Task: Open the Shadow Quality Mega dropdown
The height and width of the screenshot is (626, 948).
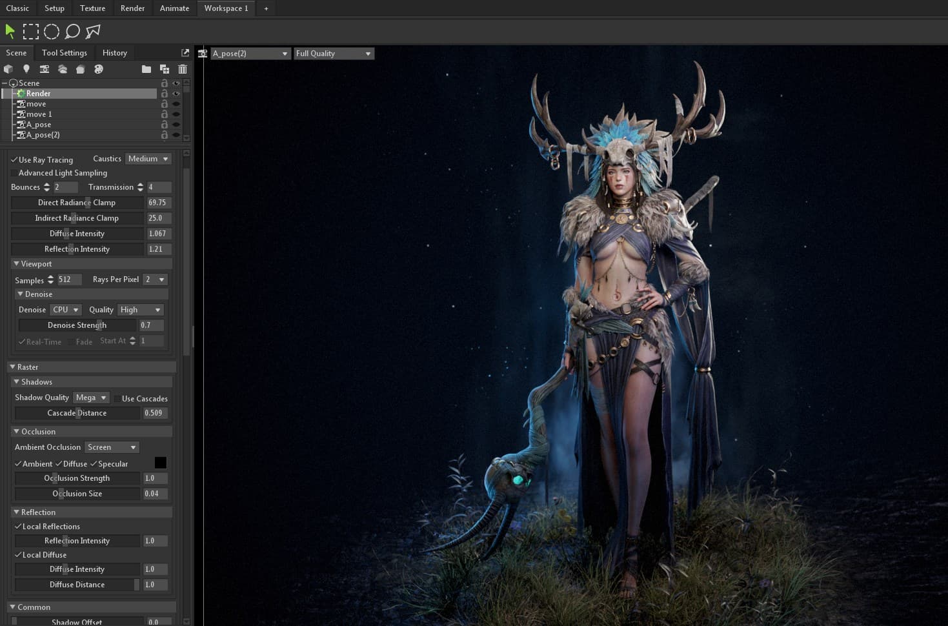Action: 90,398
